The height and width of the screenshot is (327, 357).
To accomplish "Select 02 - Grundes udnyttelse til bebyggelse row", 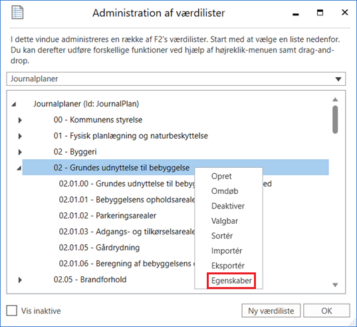I will 176,167.
